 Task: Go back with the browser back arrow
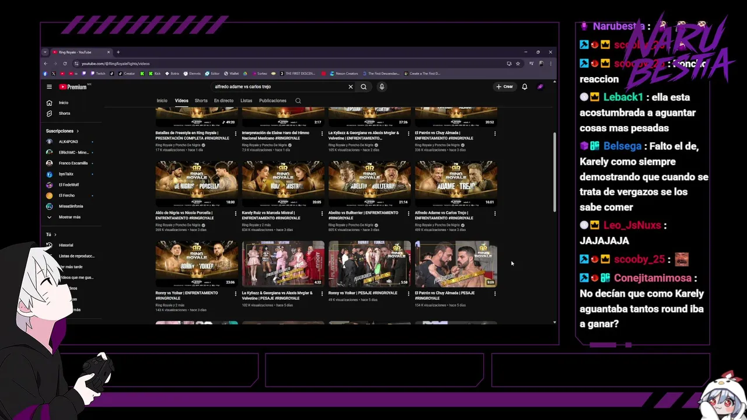tap(46, 64)
